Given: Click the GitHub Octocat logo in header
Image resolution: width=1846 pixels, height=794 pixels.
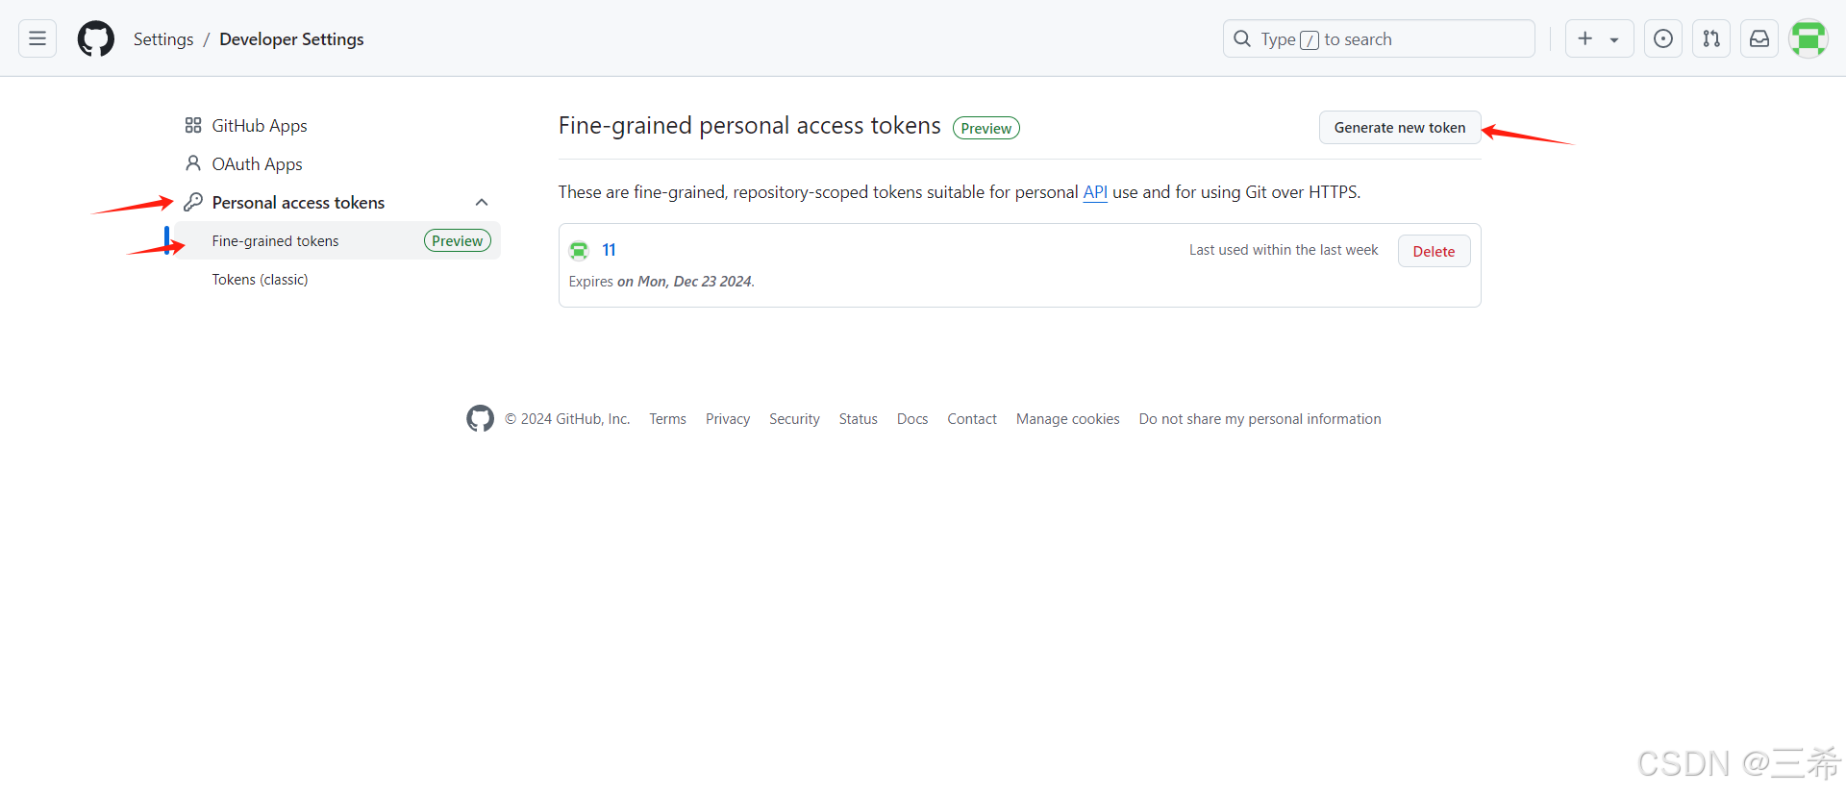Looking at the screenshot, I should click(x=96, y=39).
